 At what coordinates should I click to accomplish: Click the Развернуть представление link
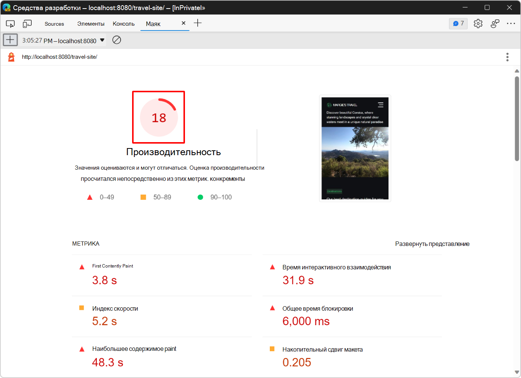pos(432,244)
